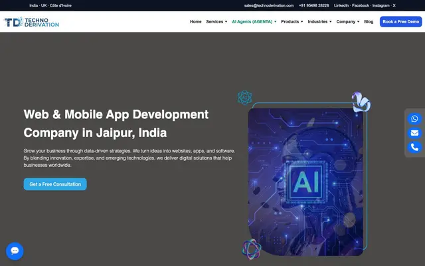Expand Products dropdown arrow
Image resolution: width=425 pixels, height=266 pixels.
coord(302,22)
